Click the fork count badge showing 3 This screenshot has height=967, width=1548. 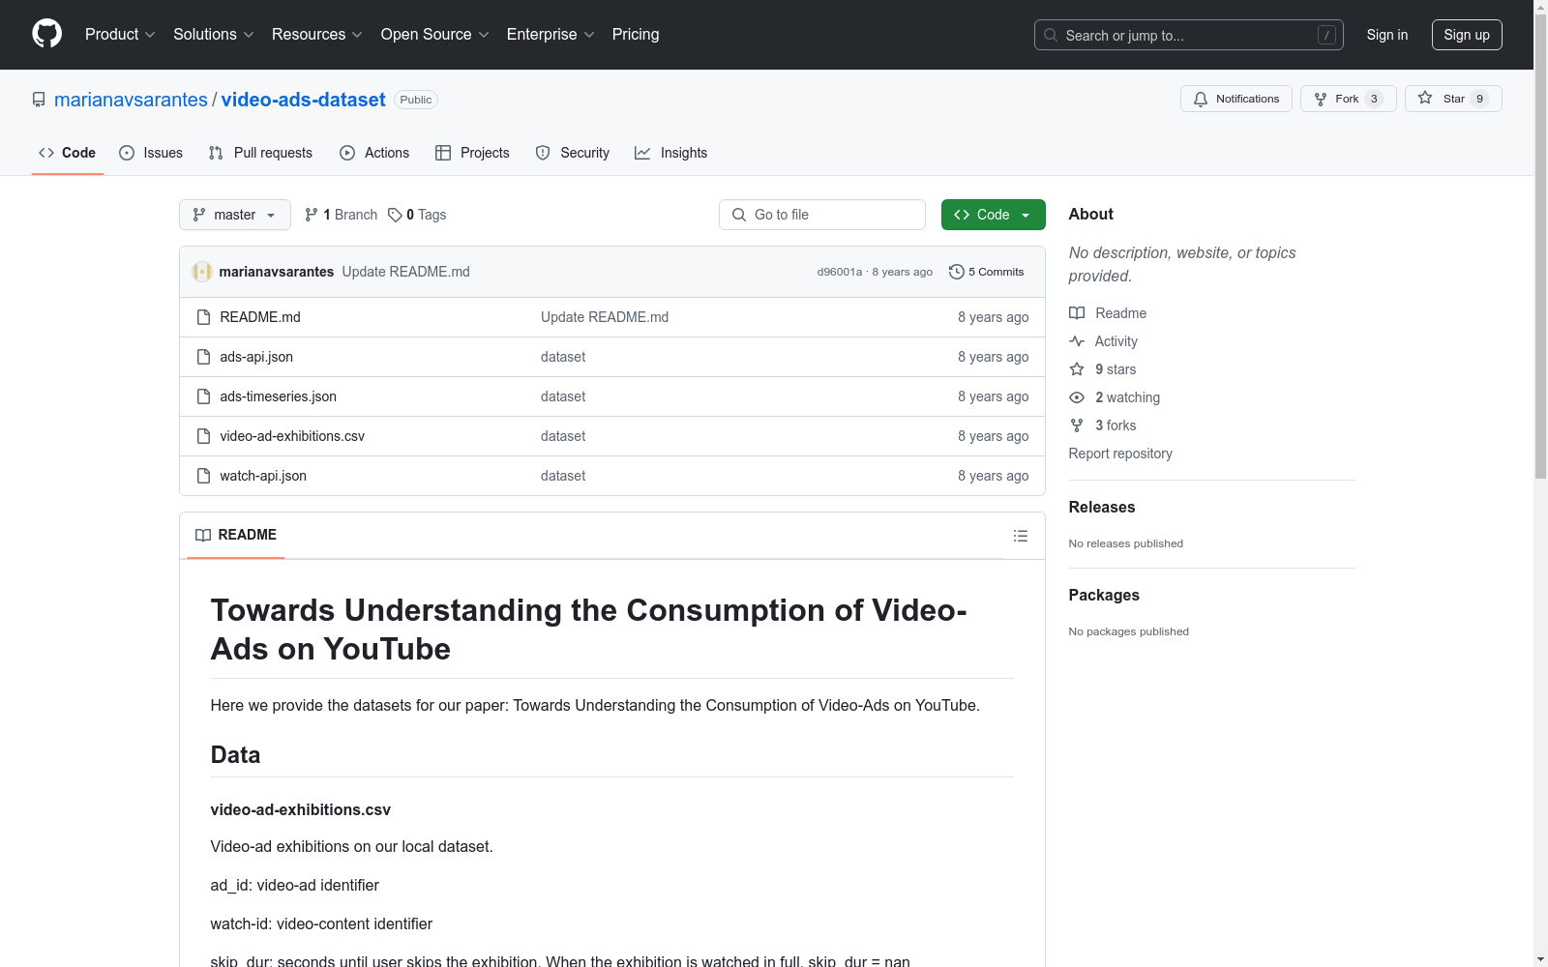[1374, 99]
